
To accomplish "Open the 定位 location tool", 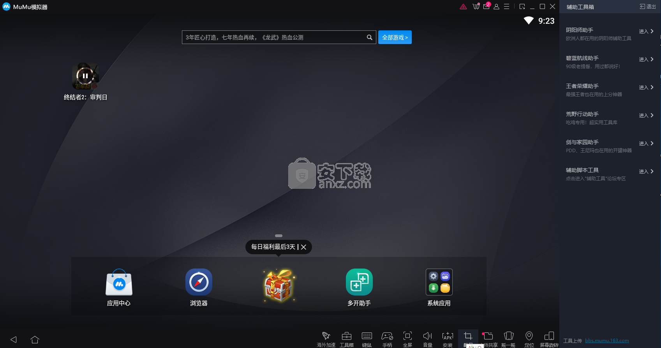I will 529,336.
